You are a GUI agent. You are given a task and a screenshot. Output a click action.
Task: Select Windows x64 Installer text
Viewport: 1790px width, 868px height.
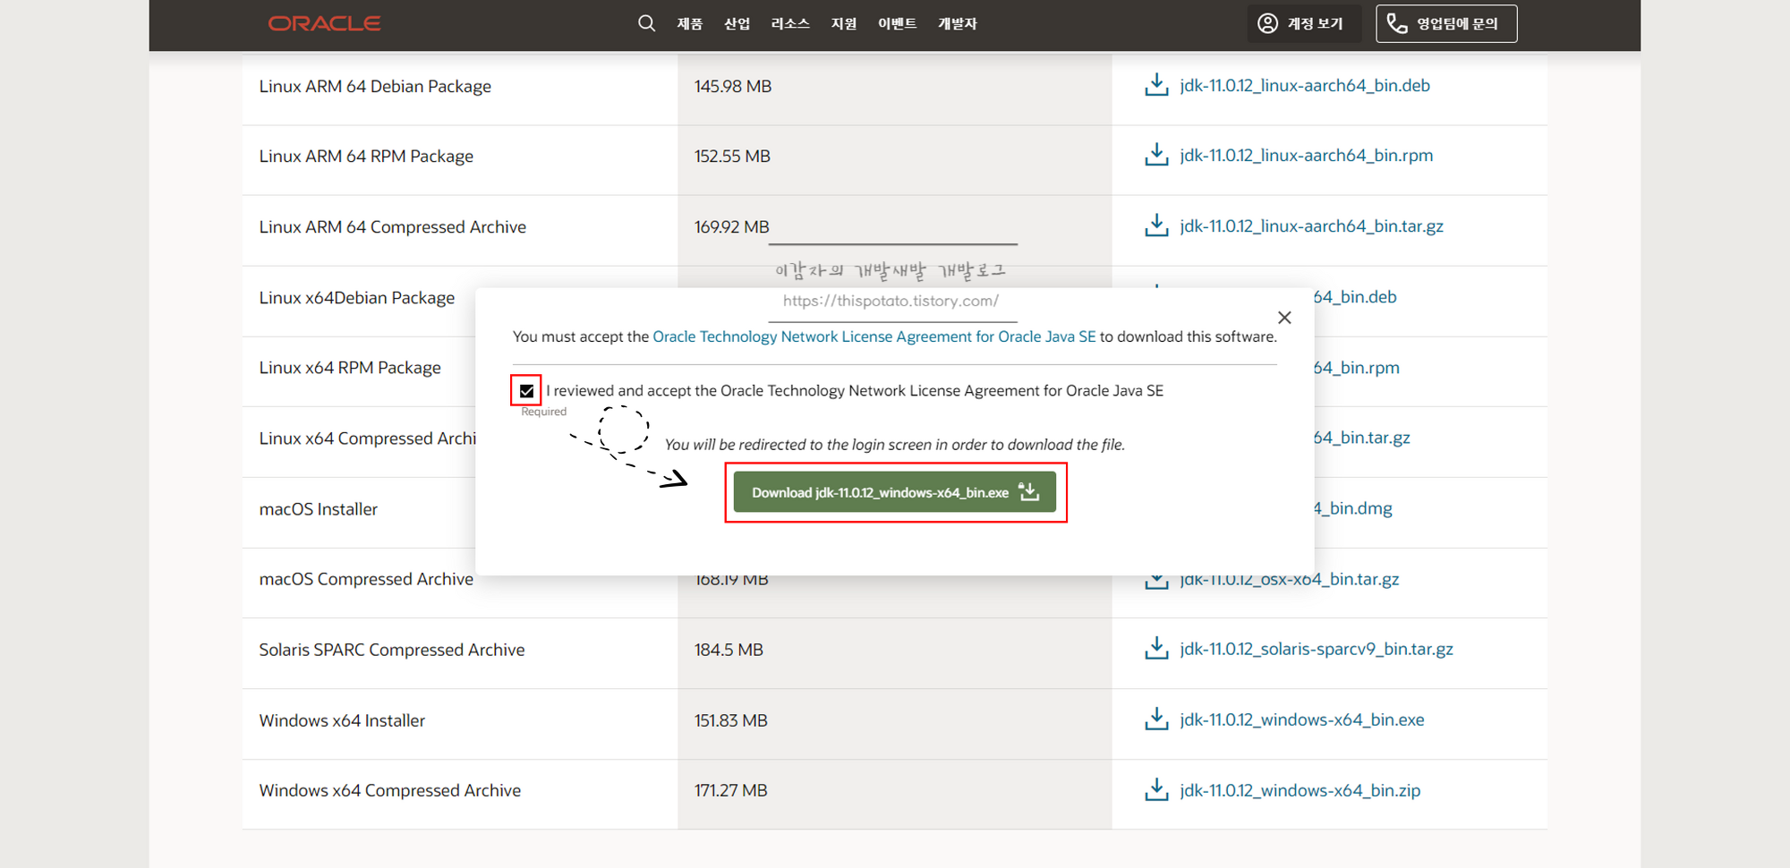pos(342,720)
